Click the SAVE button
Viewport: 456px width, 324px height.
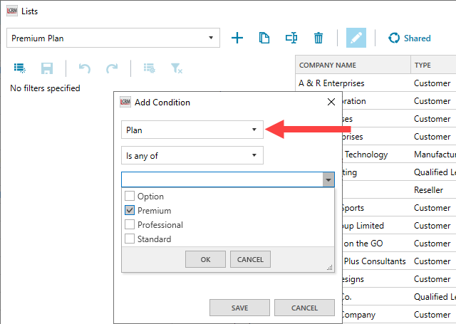coord(239,308)
